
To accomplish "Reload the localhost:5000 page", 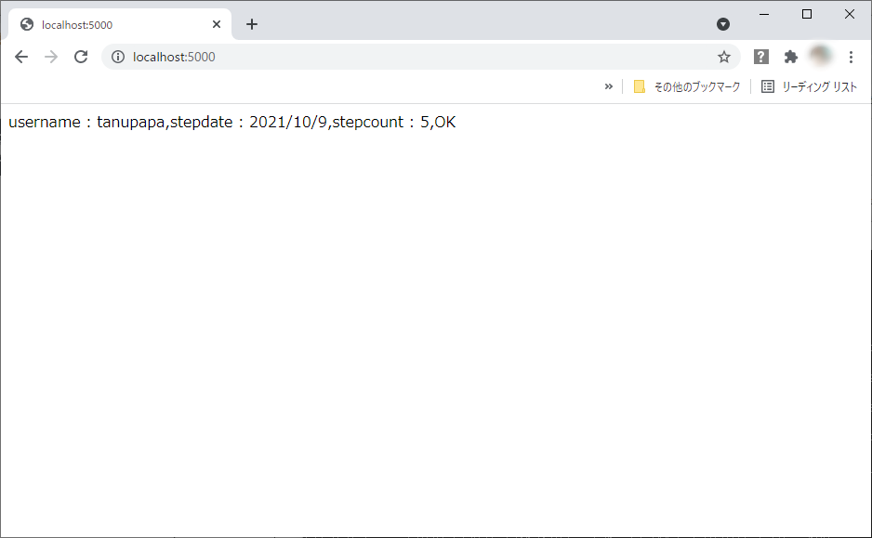I will [81, 57].
